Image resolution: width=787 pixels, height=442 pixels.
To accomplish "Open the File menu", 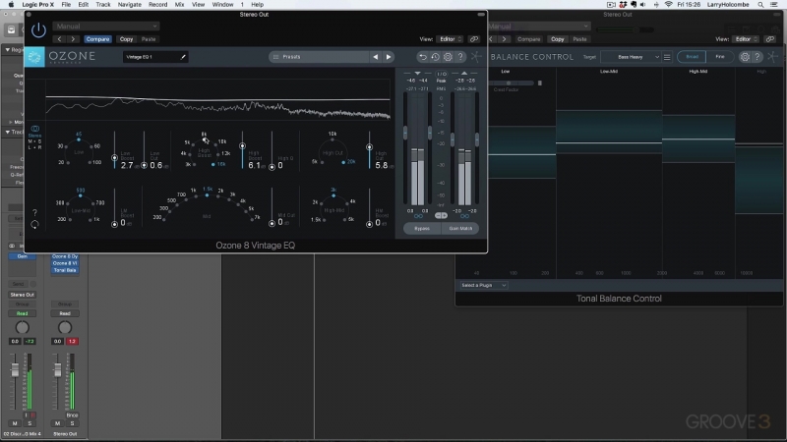I will [66, 5].
